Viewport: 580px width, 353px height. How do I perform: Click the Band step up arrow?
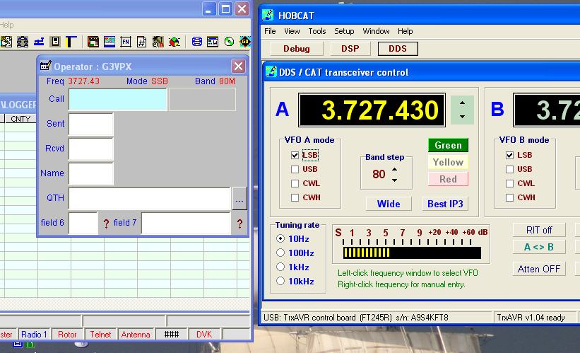coord(394,169)
